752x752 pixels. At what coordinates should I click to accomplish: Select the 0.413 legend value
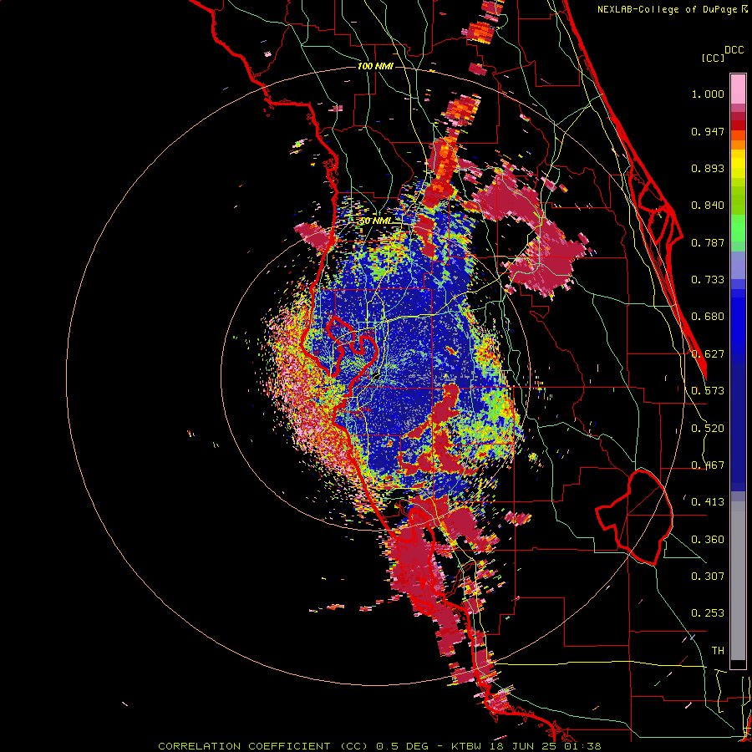coord(708,502)
